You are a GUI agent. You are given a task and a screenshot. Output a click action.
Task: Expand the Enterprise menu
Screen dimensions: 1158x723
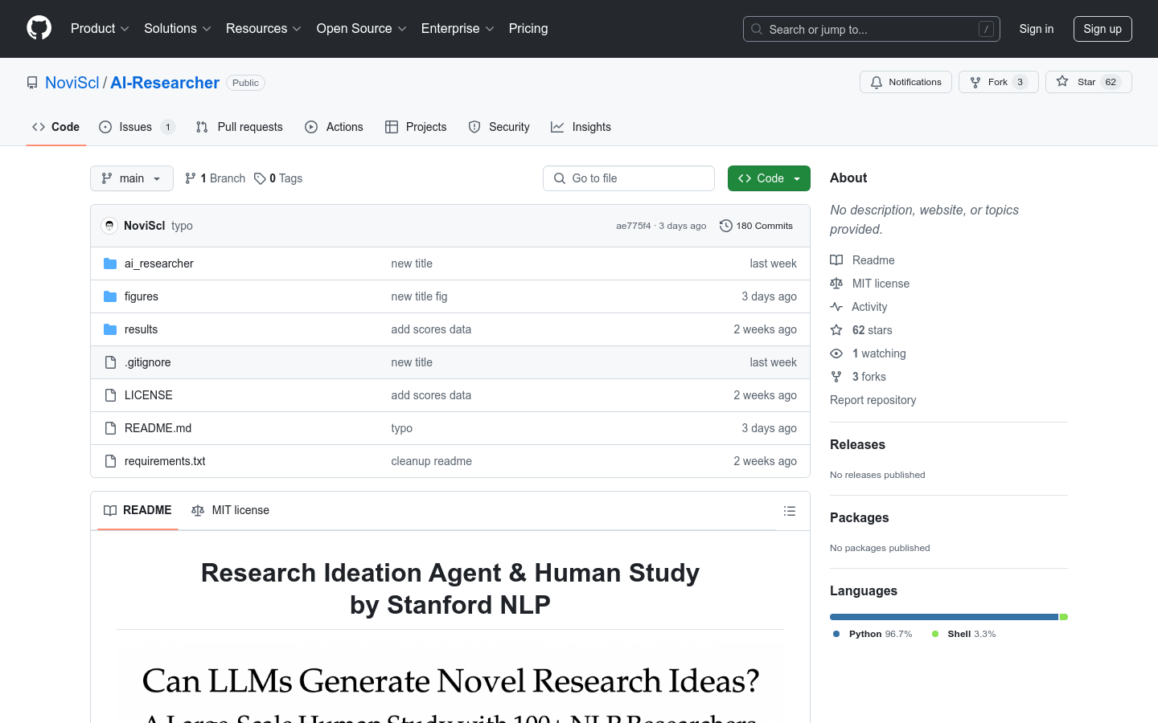click(x=458, y=29)
